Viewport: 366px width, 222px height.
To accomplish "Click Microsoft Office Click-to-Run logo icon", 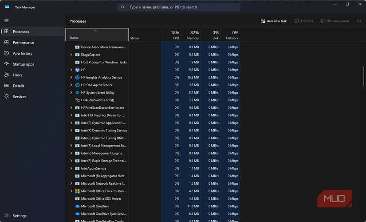I will [x=77, y=191].
